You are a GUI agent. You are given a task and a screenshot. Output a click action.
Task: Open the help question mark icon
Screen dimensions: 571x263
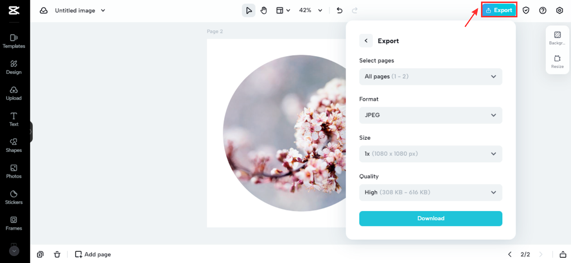(543, 10)
